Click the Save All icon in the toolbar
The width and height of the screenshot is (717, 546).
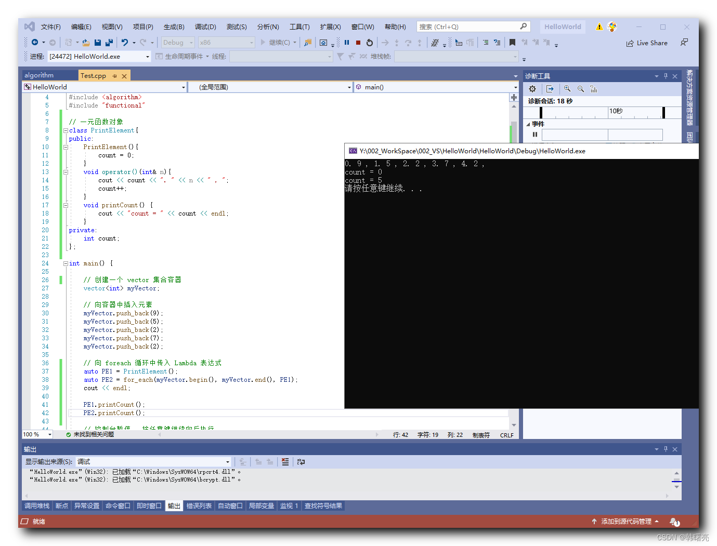pyautogui.click(x=109, y=42)
